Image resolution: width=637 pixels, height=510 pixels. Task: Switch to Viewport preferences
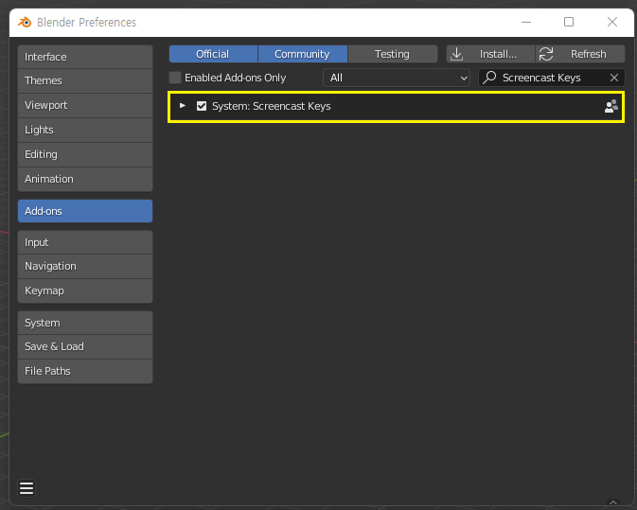[x=85, y=106]
